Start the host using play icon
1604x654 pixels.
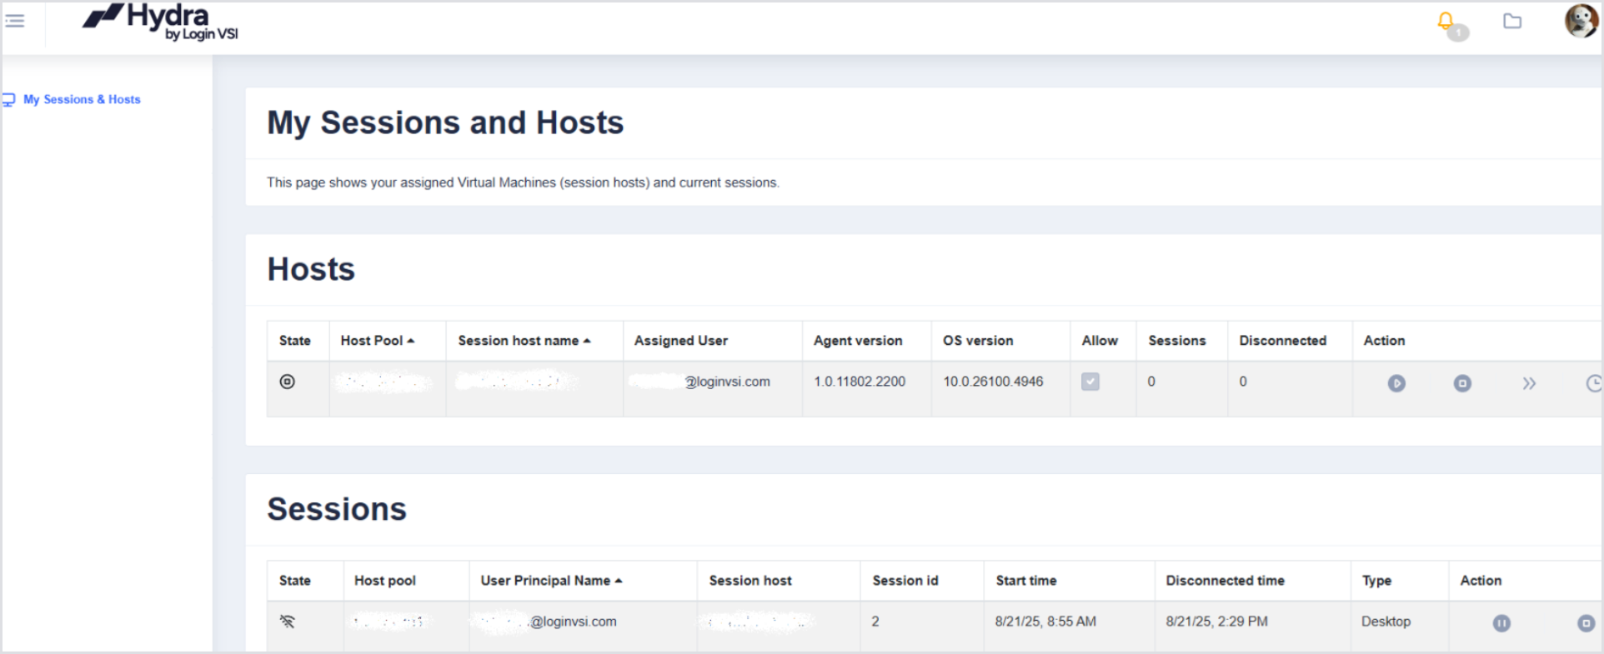click(1396, 383)
